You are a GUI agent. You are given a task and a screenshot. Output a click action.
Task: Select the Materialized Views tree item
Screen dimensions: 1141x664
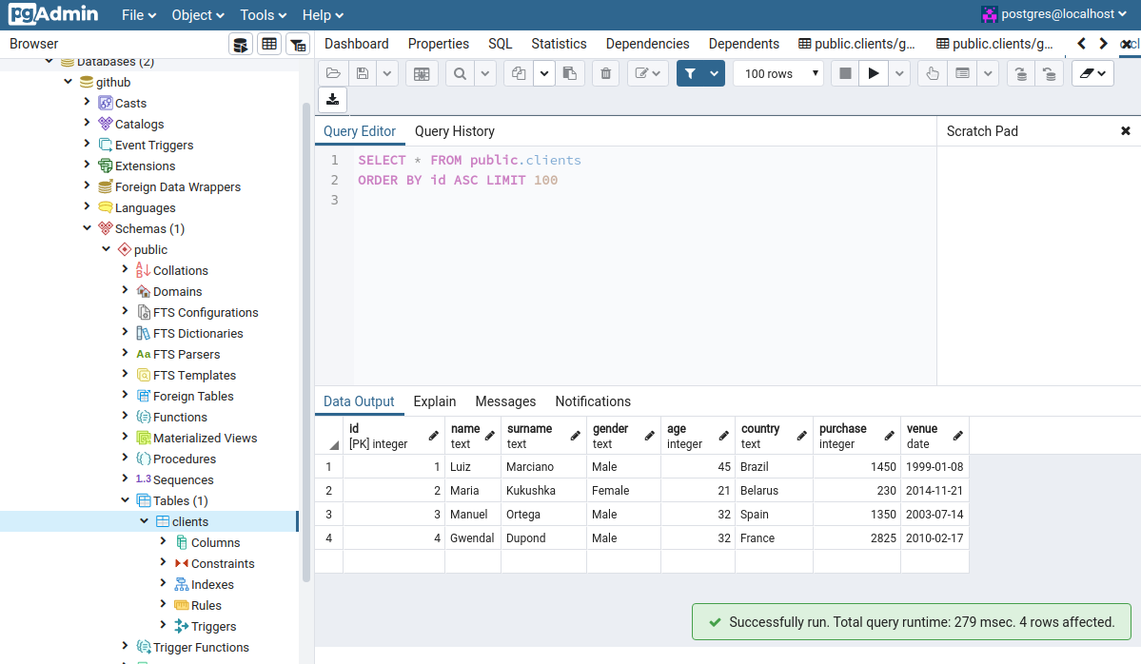click(x=206, y=438)
